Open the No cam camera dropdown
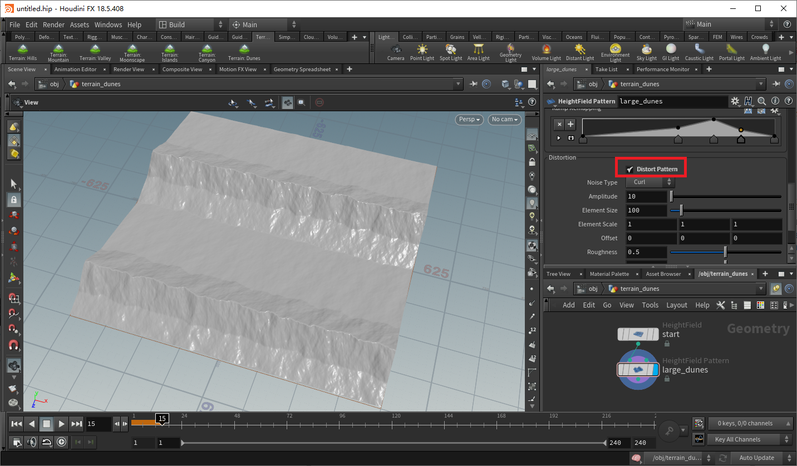This screenshot has width=797, height=466. (505, 120)
